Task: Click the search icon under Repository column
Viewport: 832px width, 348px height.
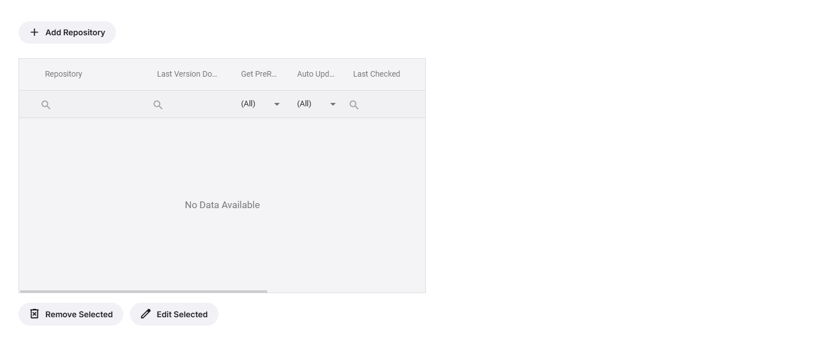Action: coord(46,105)
